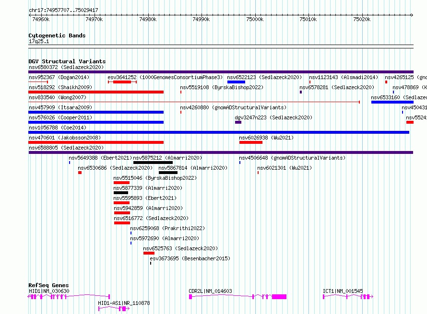Select nsv5519108 (ByrskaBishop2022) label
Screen dimensions: 427x314
point(222,87)
